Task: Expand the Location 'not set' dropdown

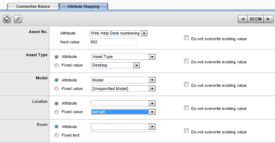Action: click(152, 112)
